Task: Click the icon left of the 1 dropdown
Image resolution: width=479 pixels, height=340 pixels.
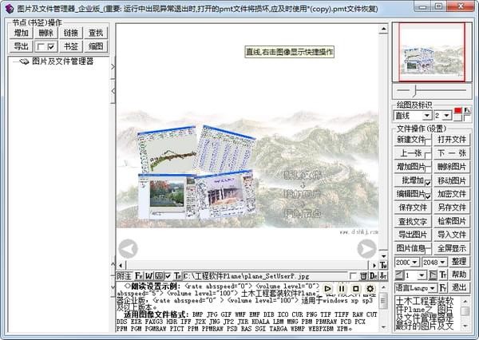Action: (399, 275)
